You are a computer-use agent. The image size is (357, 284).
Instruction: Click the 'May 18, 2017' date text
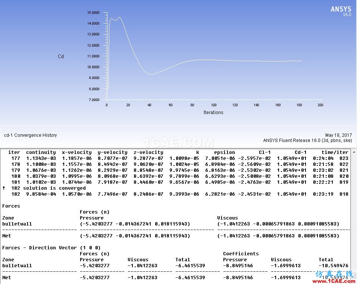tap(338, 135)
